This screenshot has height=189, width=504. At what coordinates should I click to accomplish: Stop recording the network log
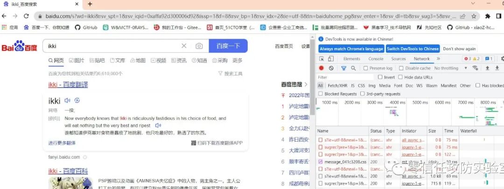[x=322, y=68]
